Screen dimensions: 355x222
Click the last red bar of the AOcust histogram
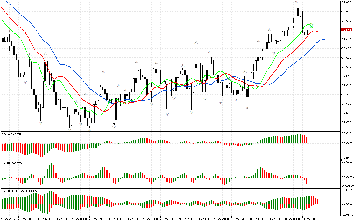tap(307, 140)
